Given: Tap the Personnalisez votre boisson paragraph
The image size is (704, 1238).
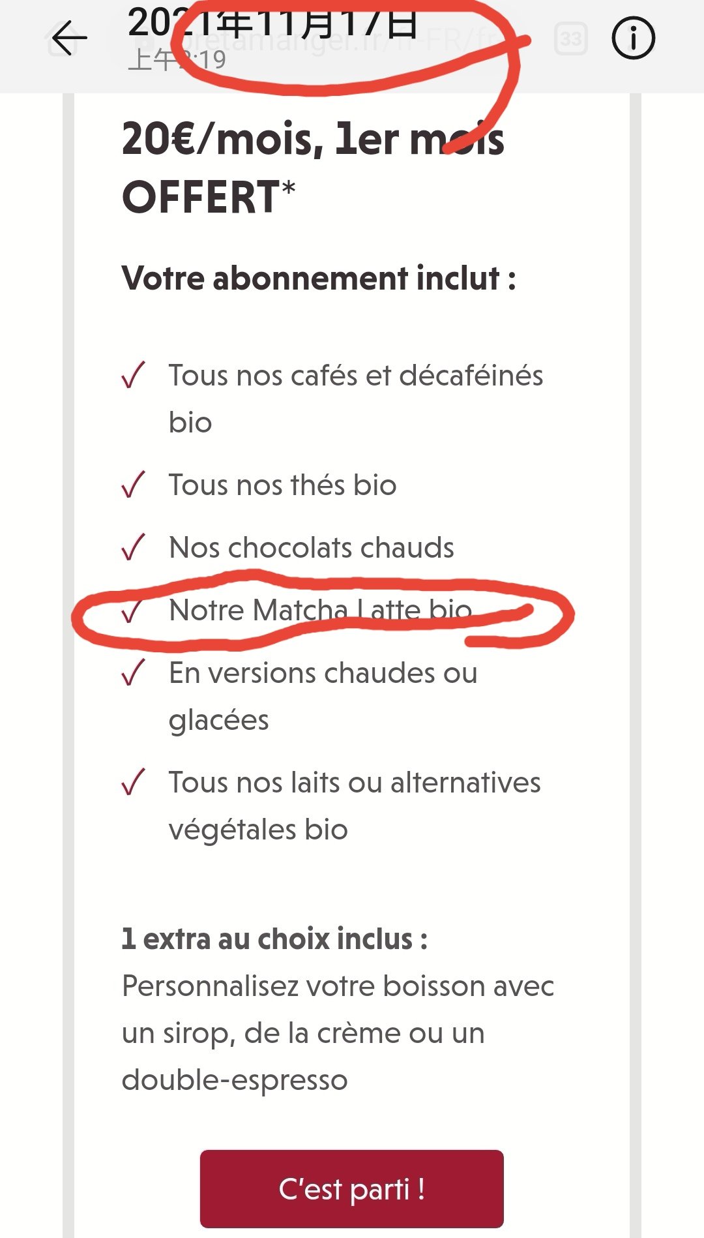Looking at the screenshot, I should [338, 1033].
